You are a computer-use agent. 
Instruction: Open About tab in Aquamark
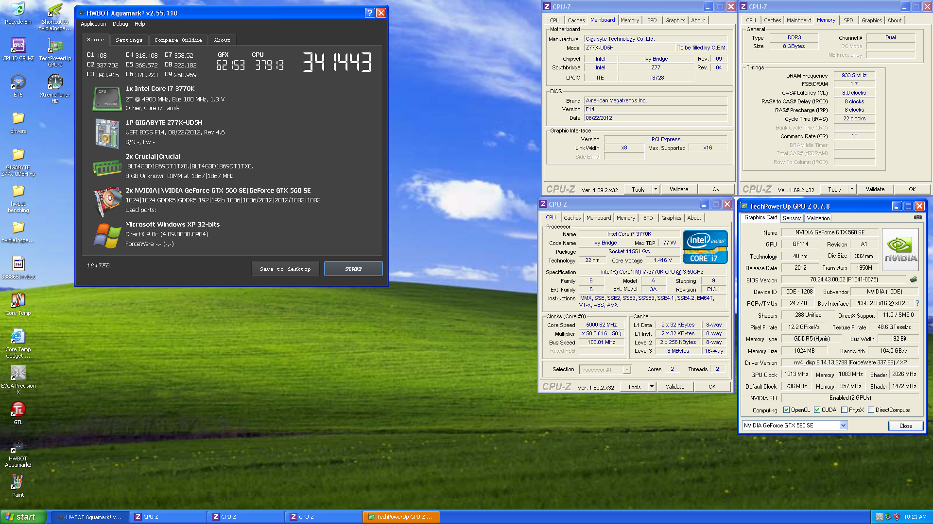(222, 40)
